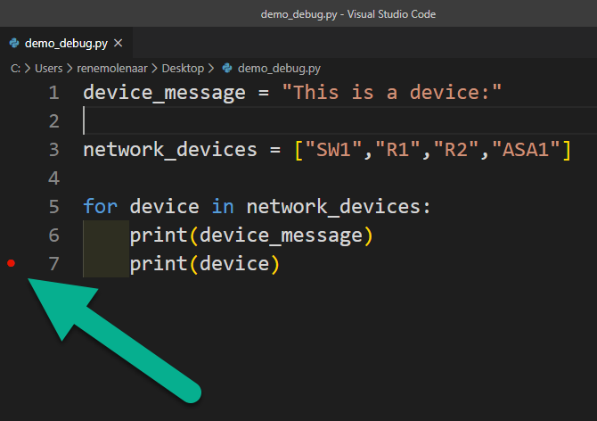This screenshot has width=597, height=421.
Task: Click print(device_message) on line 6
Action: pyautogui.click(x=251, y=235)
